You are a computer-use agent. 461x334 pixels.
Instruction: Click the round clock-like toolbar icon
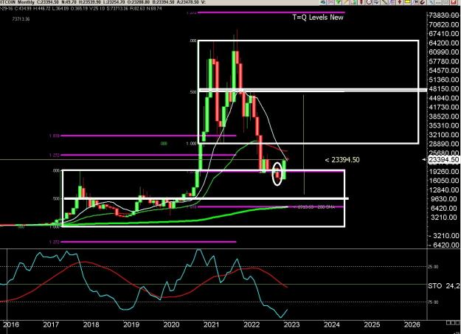point(369,1)
